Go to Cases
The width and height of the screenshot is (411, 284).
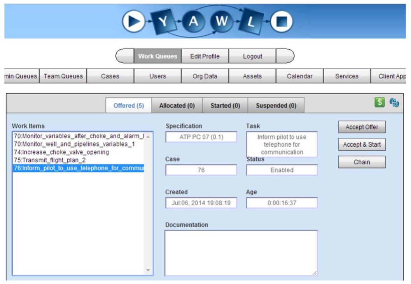(x=110, y=76)
